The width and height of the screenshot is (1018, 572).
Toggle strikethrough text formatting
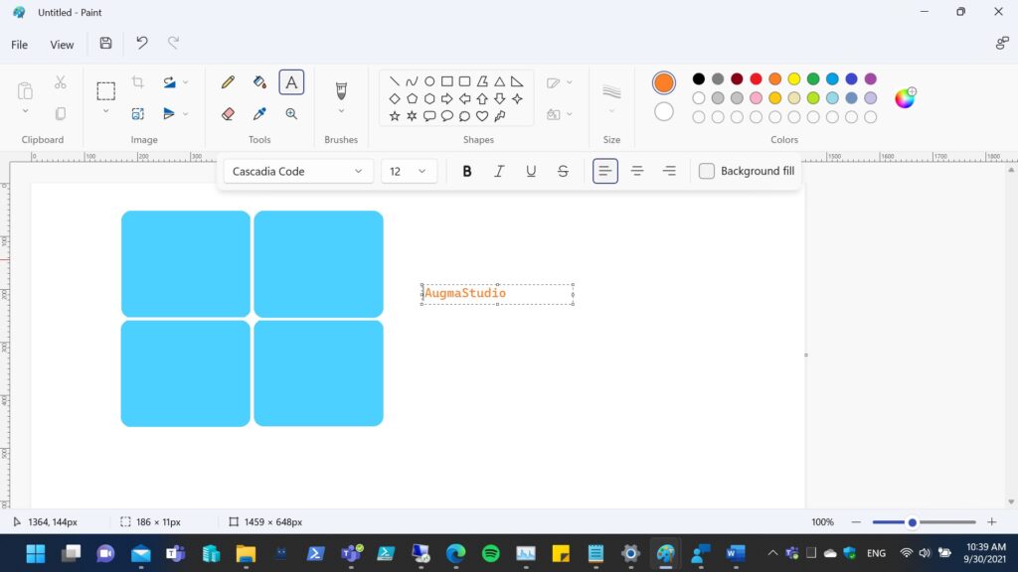[563, 171]
